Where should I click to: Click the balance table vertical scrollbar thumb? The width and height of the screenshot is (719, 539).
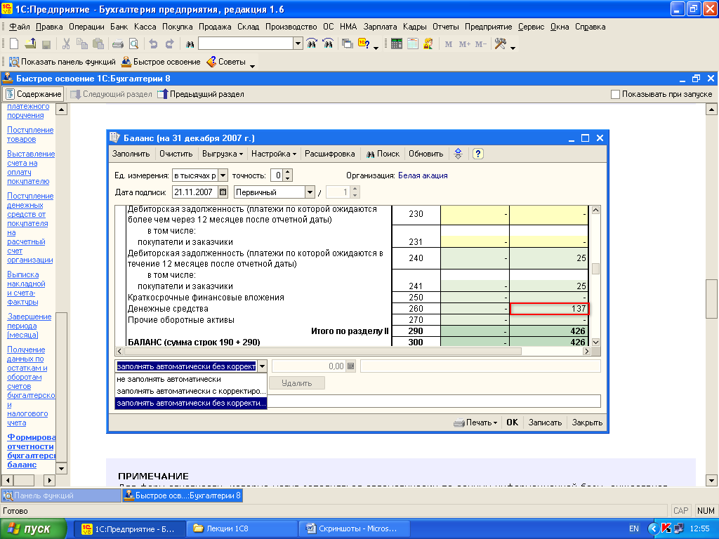595,269
